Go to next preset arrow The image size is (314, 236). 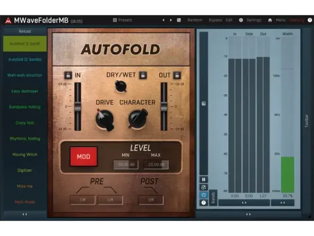(x=171, y=20)
